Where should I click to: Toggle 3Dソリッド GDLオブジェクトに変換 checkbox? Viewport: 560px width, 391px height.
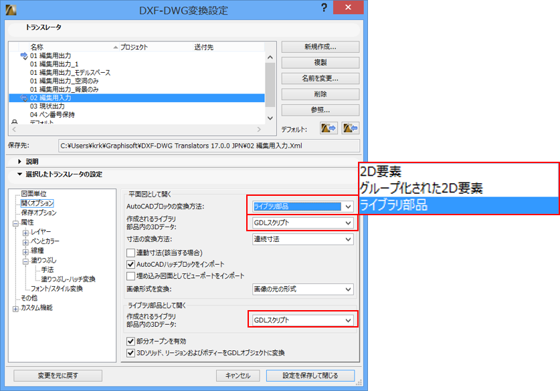tap(130, 353)
